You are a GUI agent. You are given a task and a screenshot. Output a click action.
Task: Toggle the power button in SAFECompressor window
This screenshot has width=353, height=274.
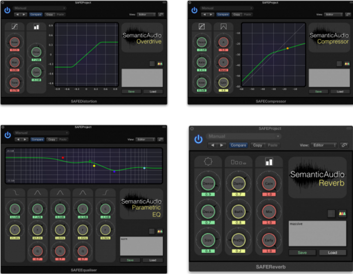pyautogui.click(x=195, y=10)
